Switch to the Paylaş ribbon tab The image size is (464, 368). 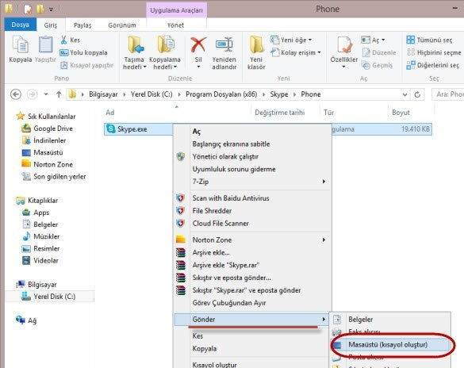(x=82, y=25)
